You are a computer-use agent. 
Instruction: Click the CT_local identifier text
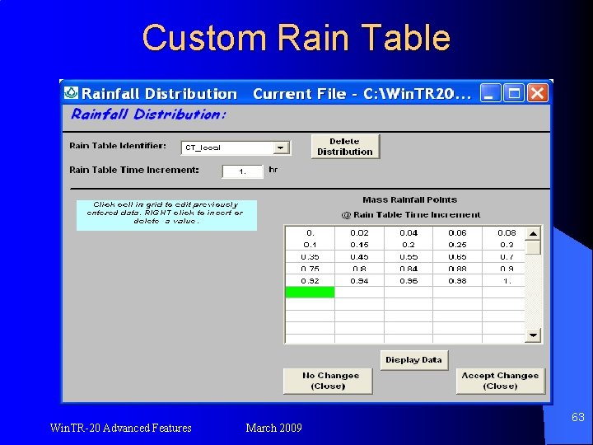[x=203, y=148]
